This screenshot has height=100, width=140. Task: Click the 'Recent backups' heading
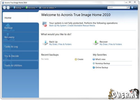(50, 55)
